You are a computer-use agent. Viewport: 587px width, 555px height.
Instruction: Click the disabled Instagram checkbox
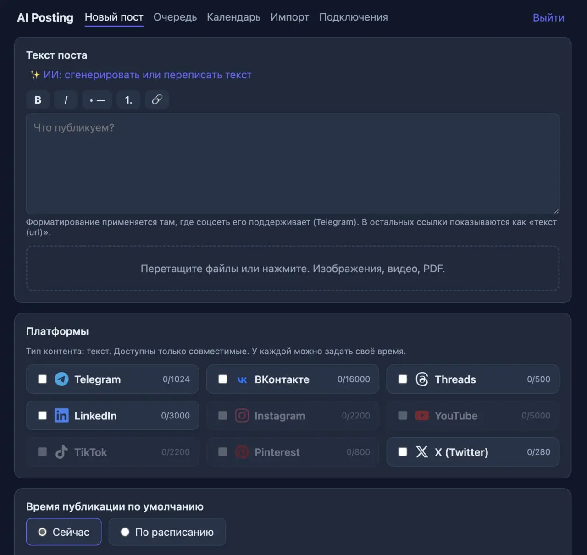coord(223,415)
